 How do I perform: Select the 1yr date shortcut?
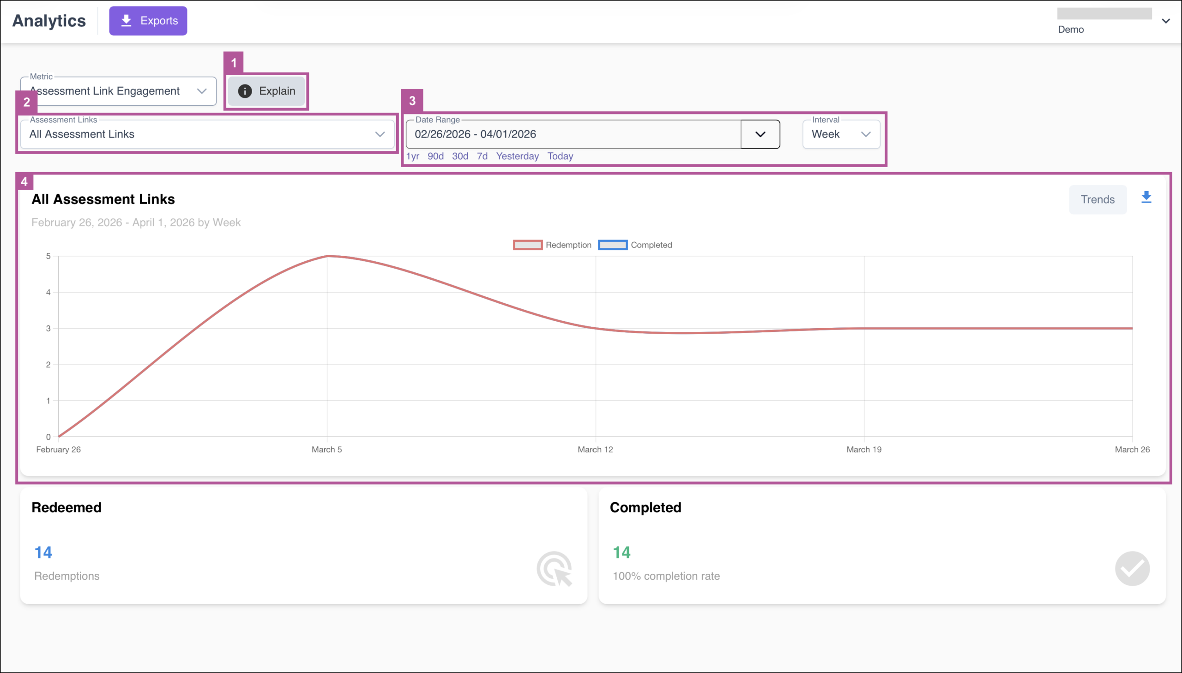[x=412, y=156]
